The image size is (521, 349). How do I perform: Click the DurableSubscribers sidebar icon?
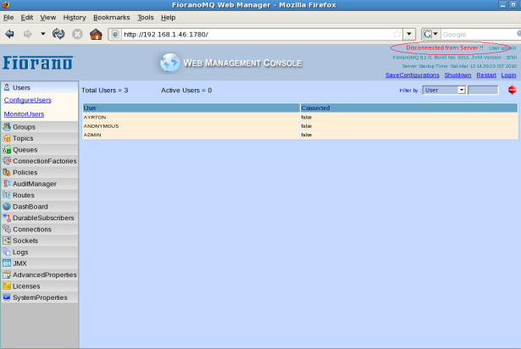[7, 218]
